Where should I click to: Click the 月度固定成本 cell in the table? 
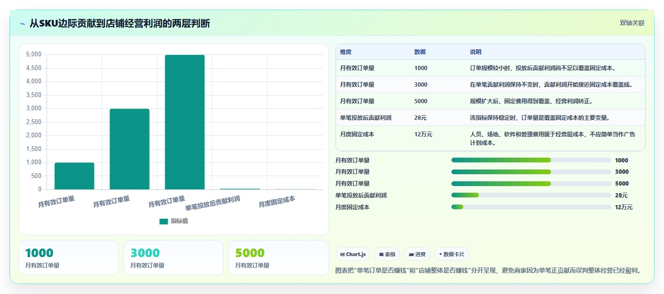357,134
